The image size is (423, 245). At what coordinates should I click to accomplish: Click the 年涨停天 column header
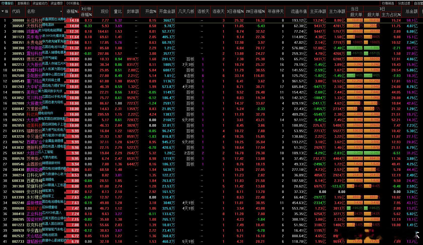[276, 12]
